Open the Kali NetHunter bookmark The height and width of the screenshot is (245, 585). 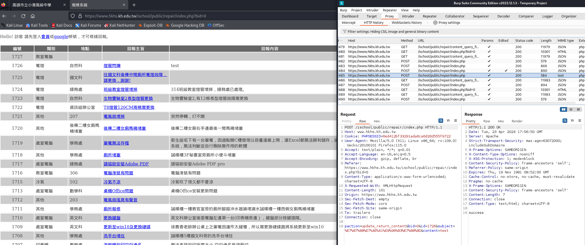(120, 25)
